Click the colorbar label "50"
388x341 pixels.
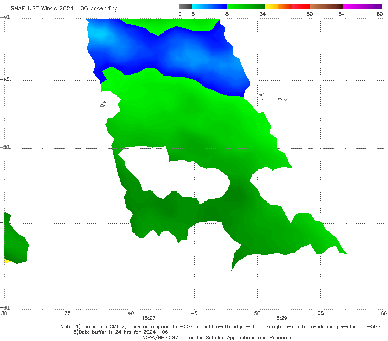(x=310, y=14)
